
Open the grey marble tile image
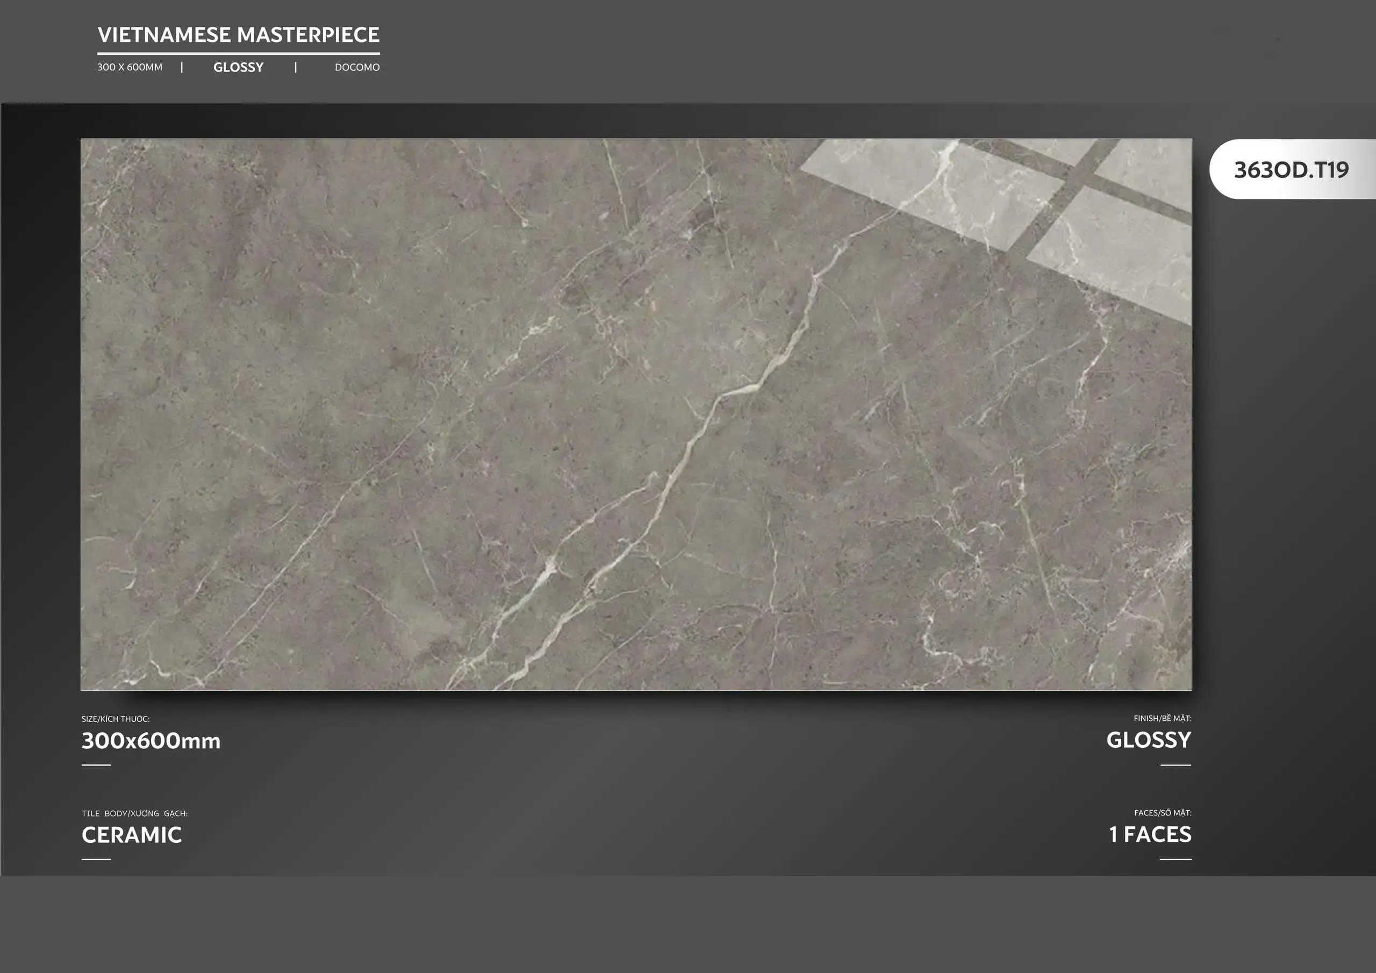636,414
